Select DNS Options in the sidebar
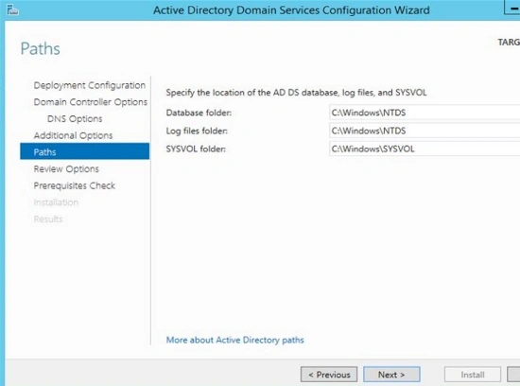 click(x=75, y=119)
